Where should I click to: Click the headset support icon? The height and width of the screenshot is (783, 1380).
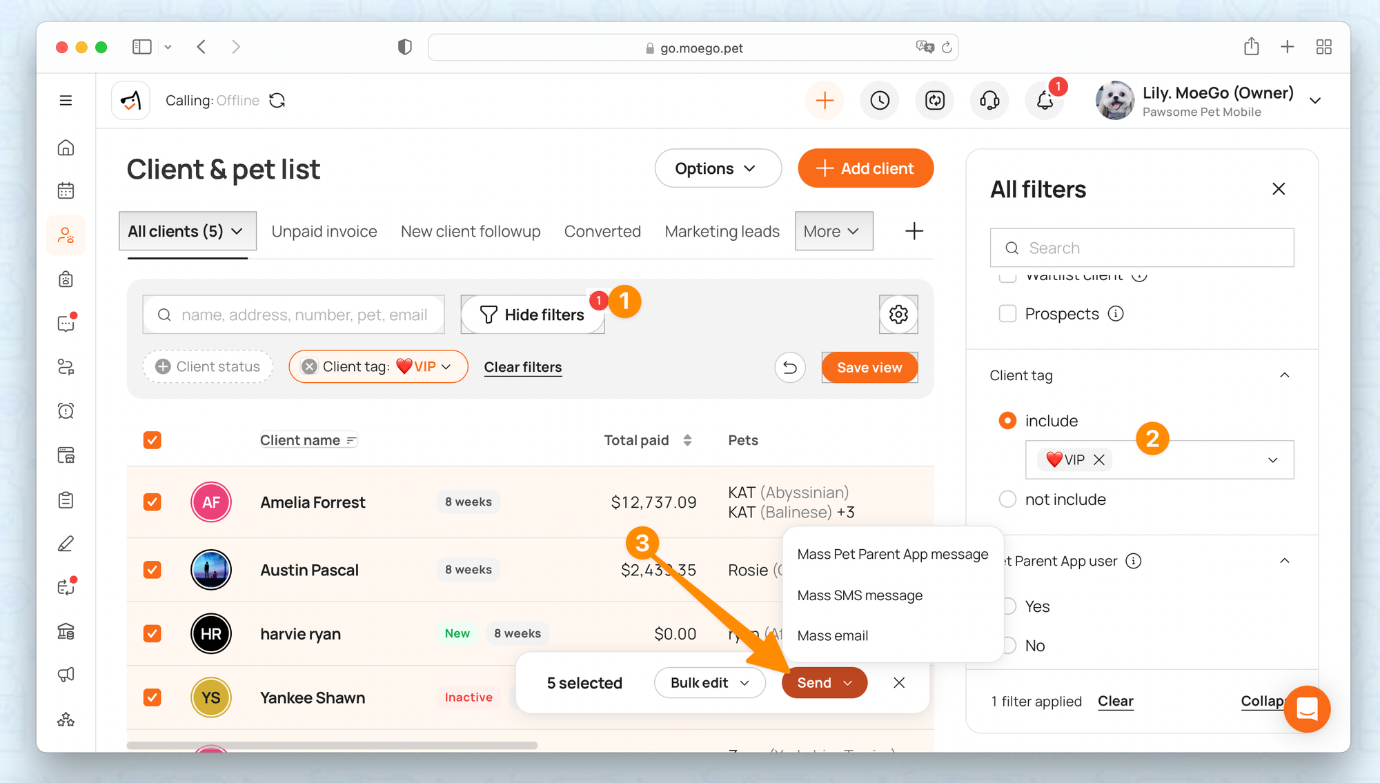pos(989,101)
